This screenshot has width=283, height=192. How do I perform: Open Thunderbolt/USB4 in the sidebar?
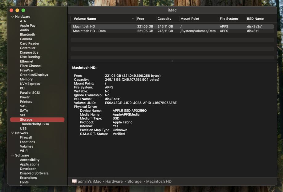[x=34, y=124]
